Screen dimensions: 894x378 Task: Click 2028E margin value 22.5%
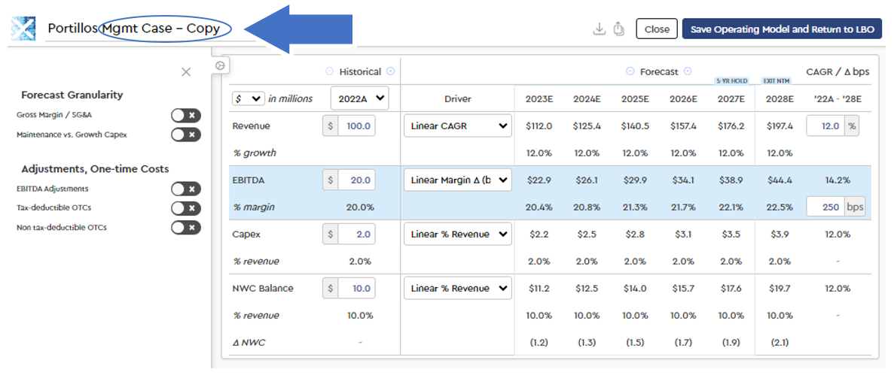point(780,207)
